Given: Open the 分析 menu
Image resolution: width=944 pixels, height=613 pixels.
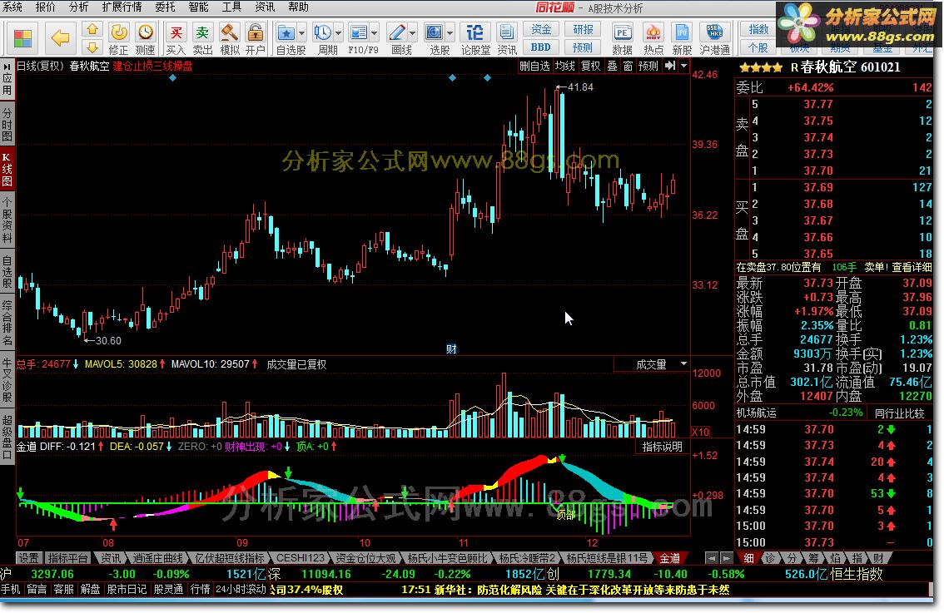Looking at the screenshot, I should coord(78,7).
